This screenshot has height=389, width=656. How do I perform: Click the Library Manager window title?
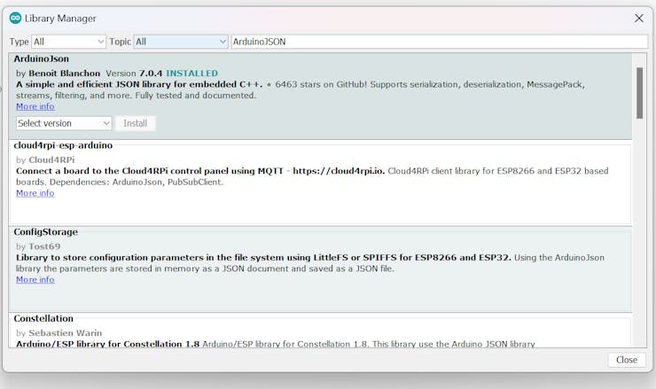point(60,19)
